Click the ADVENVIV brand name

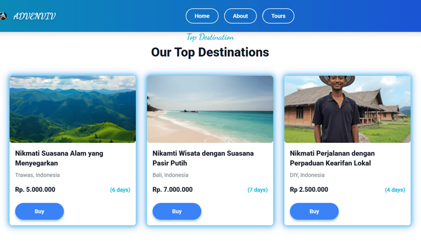35,16
